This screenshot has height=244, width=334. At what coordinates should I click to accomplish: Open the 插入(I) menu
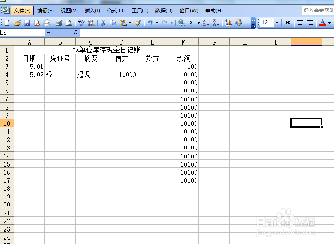click(92, 11)
